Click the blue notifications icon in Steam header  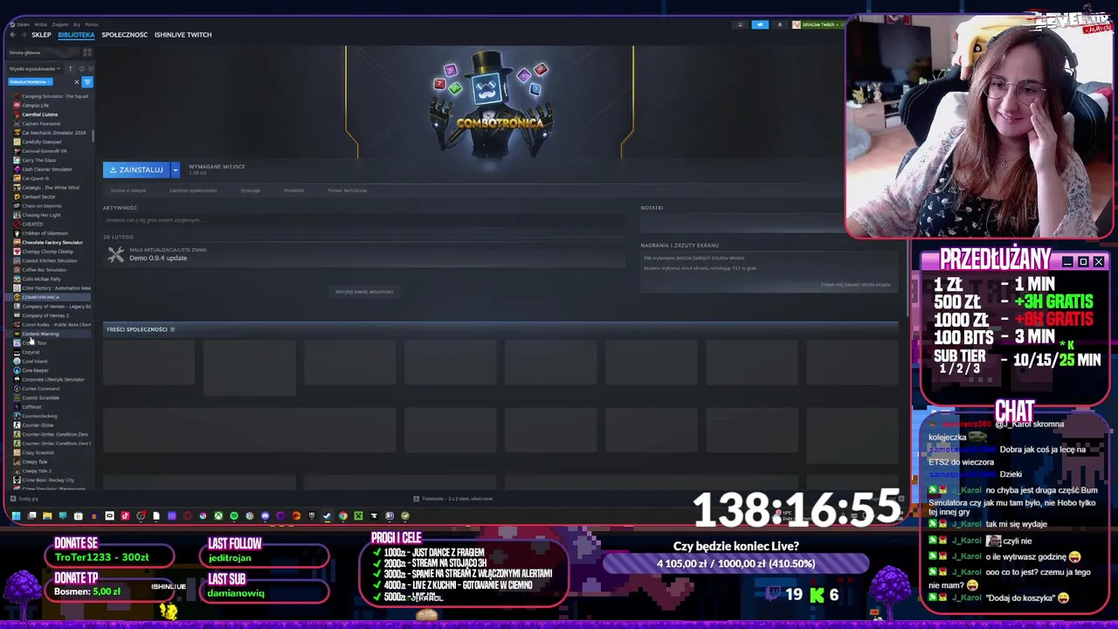pyautogui.click(x=760, y=24)
